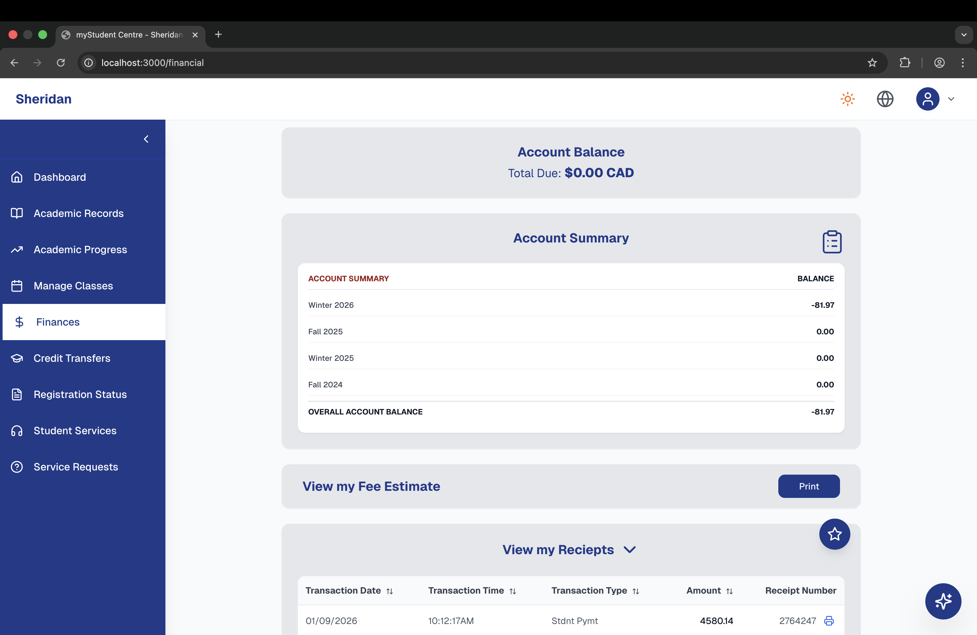
Task: Sort receipts by Transaction Date
Action: pyautogui.click(x=390, y=591)
